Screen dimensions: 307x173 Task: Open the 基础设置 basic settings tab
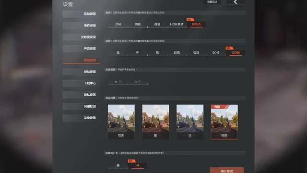click(x=81, y=14)
